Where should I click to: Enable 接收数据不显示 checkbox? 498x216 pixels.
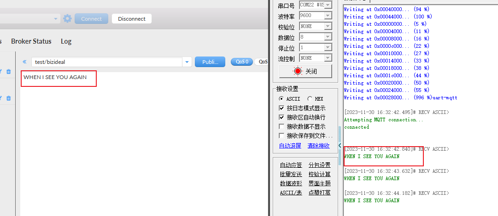(x=281, y=126)
